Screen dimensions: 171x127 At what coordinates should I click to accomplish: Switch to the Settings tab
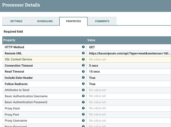(x=16, y=21)
